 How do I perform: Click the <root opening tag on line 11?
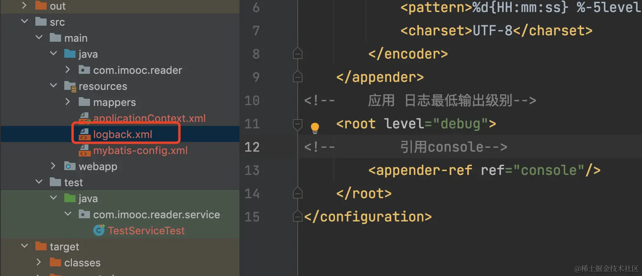[356, 124]
